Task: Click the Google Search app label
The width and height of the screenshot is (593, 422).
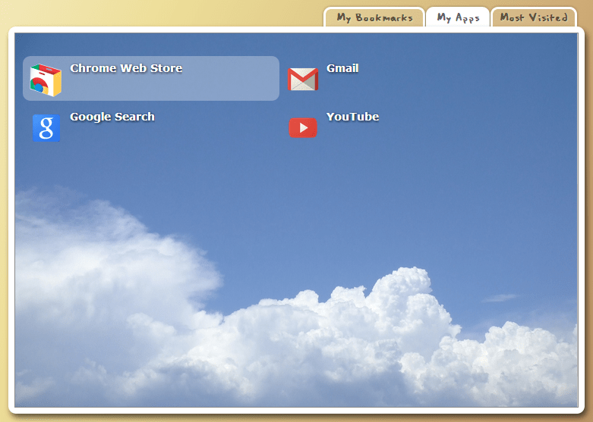Action: click(112, 117)
